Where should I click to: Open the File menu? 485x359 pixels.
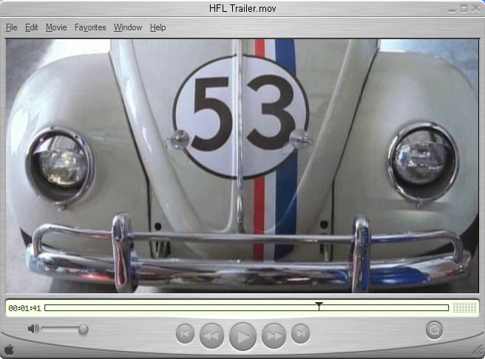pyautogui.click(x=11, y=27)
